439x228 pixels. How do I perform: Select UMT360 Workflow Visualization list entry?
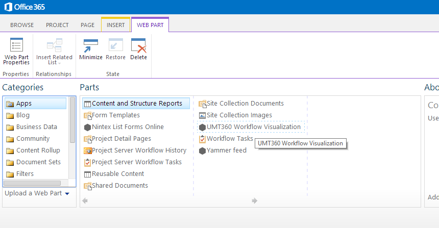251,126
